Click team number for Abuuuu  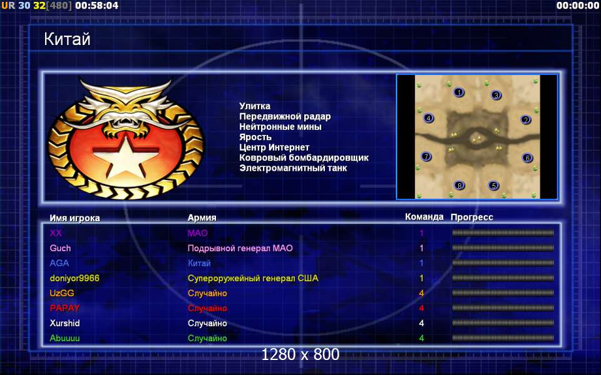click(421, 338)
